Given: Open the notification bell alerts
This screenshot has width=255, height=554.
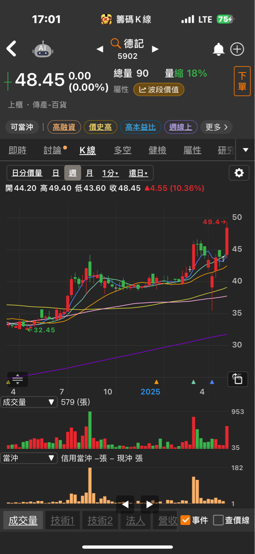Looking at the screenshot, I should 219,49.
